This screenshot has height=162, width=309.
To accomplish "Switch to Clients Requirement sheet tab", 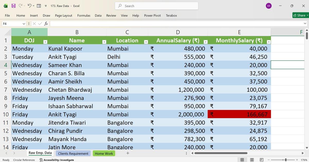I will tap(73, 154).
